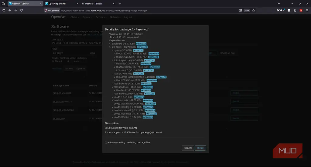Clear the package filter
Viewport: 311px width, 167px height.
92,53
